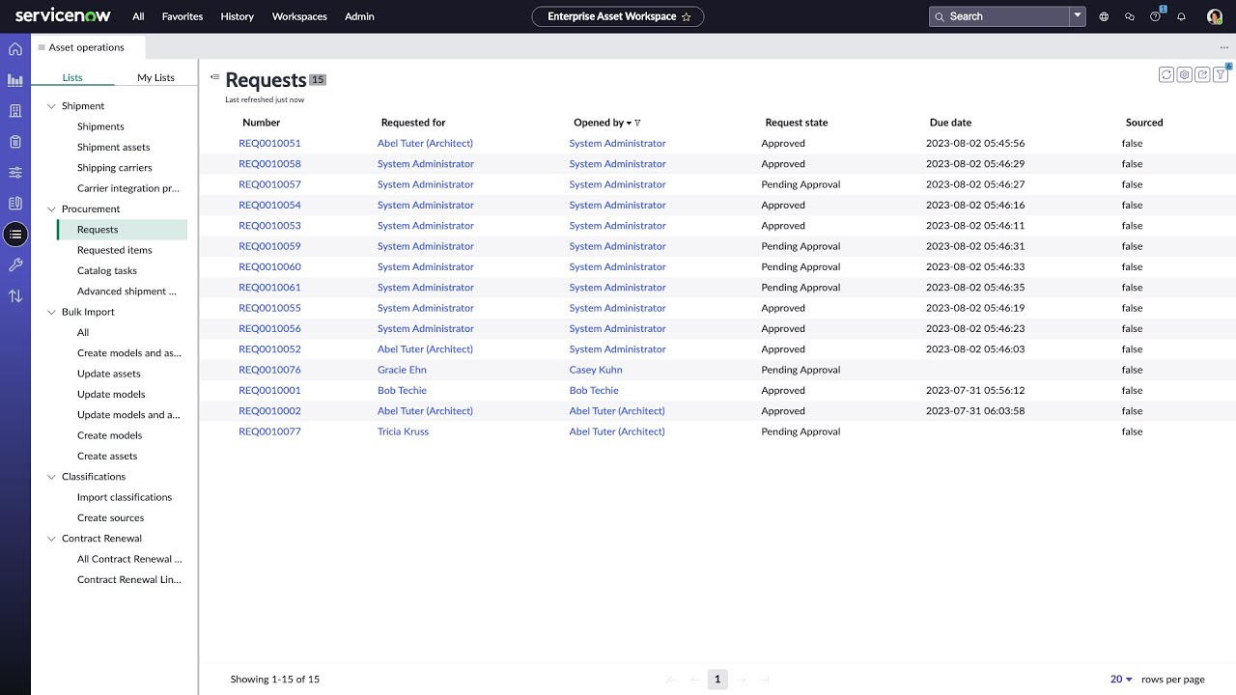
Task: Sort by the Due date column header
Action: pos(950,123)
